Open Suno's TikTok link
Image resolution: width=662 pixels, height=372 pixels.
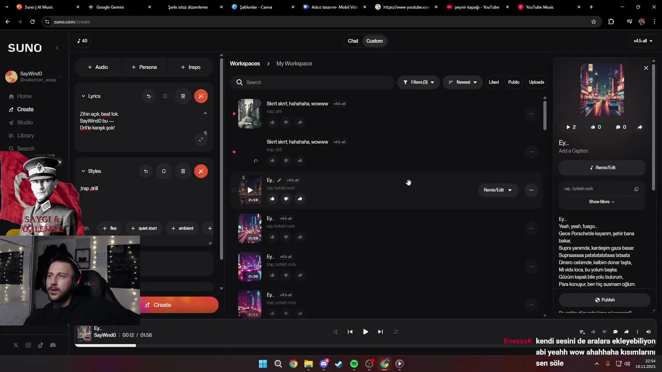click(40, 345)
